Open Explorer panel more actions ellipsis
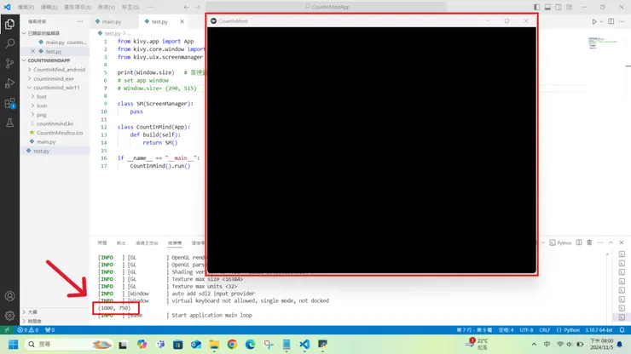Viewport: 631px width, 354px height. (x=80, y=21)
